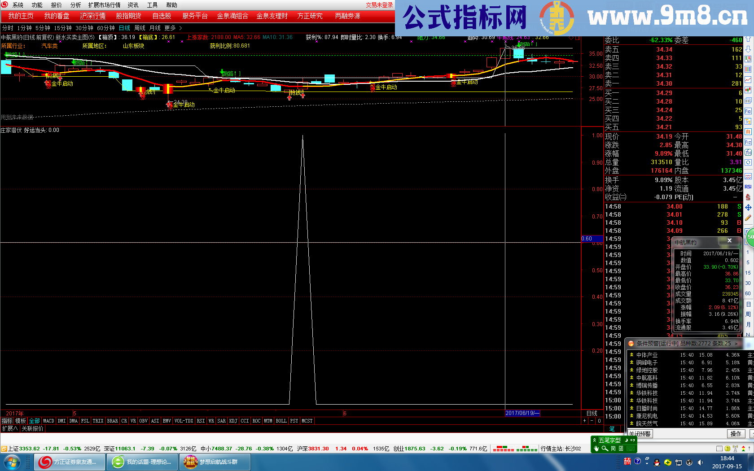Click the page-down arrow icon in right toolbar
The image size is (754, 471).
tap(748, 49)
